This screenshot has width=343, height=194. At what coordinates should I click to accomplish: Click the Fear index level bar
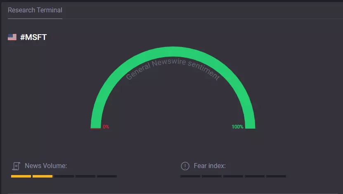pos(233,176)
